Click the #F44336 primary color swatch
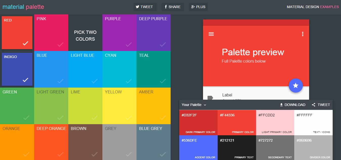Image resolution: width=341 pixels, height=160 pixels. click(x=237, y=123)
